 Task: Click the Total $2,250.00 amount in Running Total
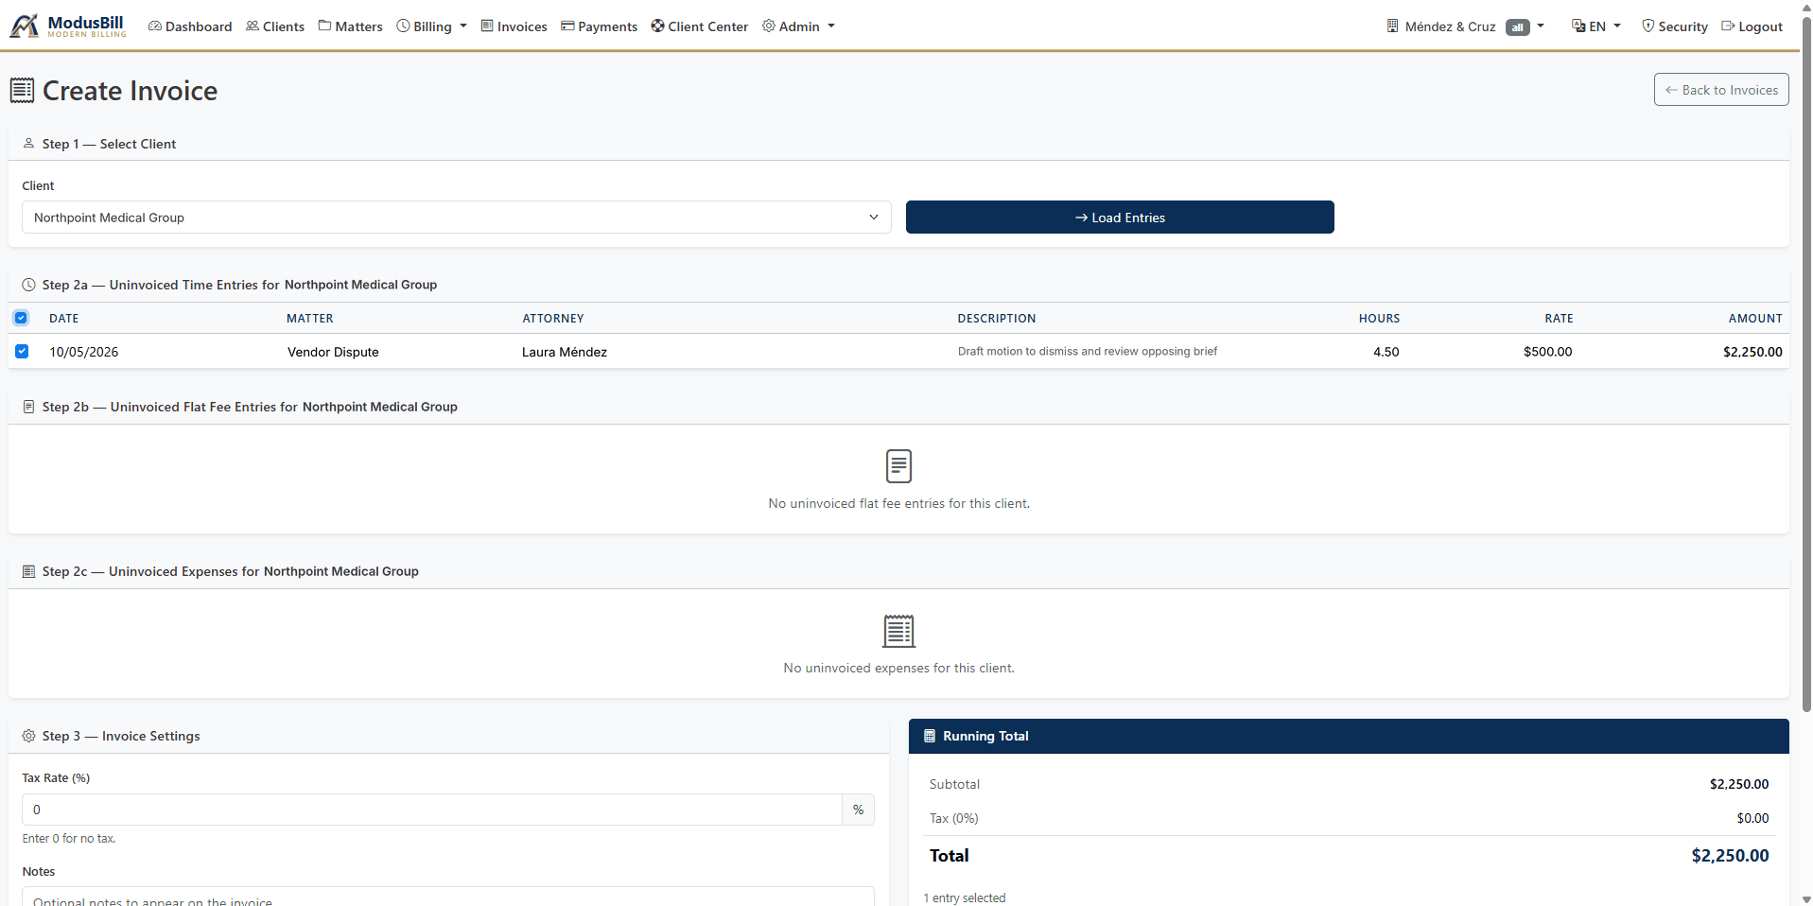pos(1730,855)
